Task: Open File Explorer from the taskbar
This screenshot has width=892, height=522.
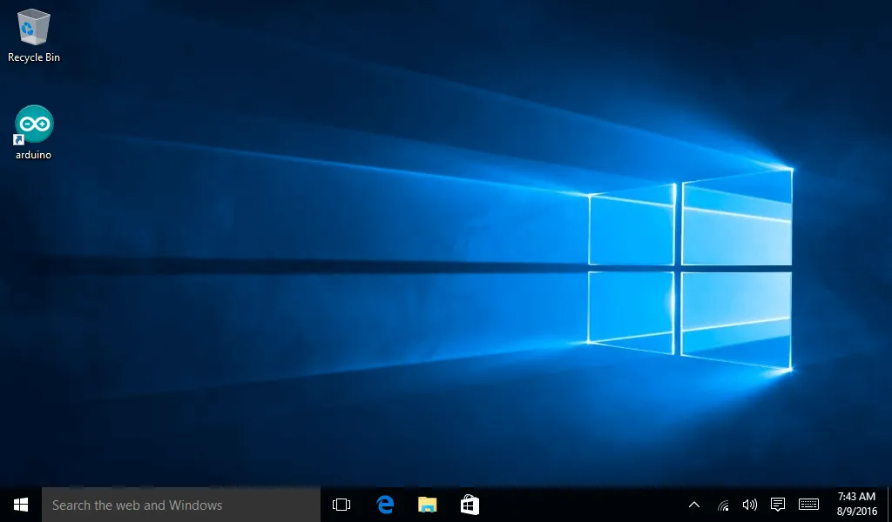Action: point(427,505)
